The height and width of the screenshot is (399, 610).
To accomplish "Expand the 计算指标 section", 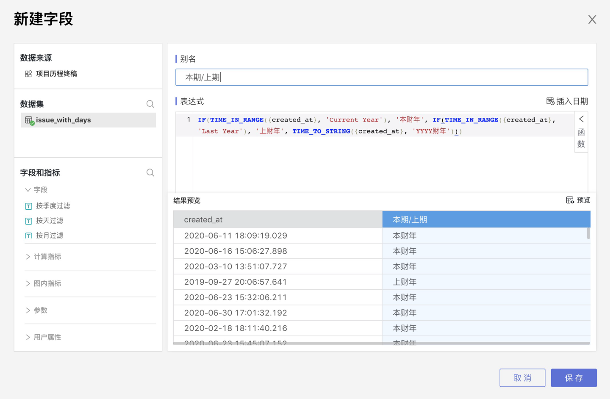I will (x=28, y=257).
